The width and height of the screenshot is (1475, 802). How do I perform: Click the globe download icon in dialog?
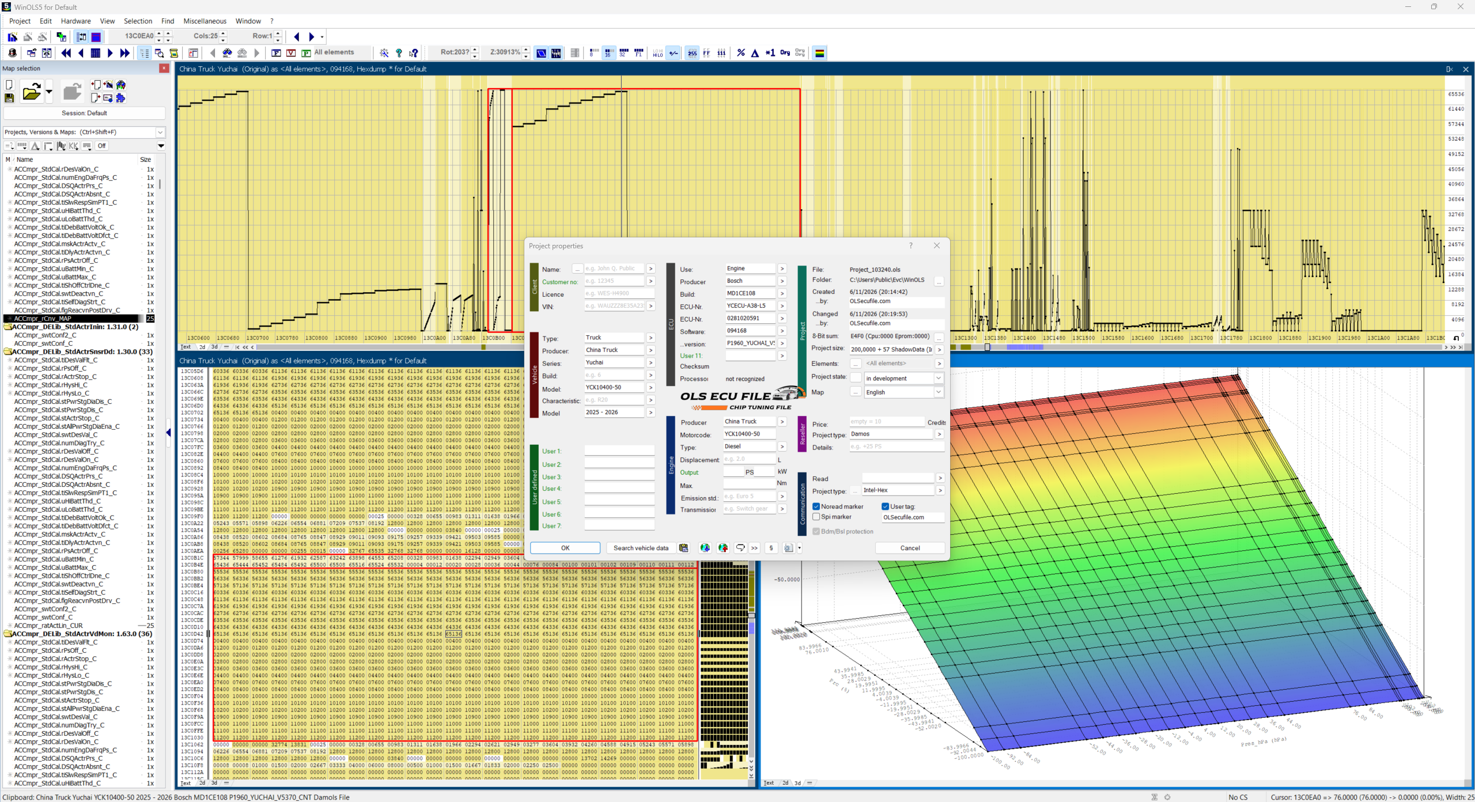[705, 548]
